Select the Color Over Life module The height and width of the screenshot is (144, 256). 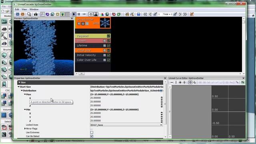click(93, 60)
